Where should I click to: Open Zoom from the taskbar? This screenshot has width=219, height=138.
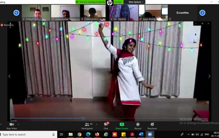tap(150, 134)
